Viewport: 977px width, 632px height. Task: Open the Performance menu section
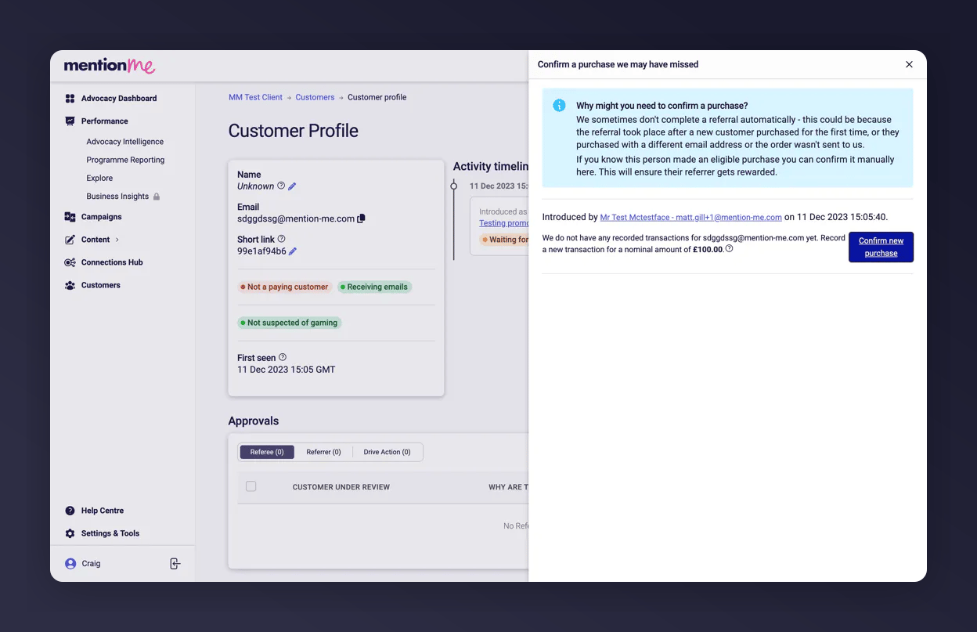[105, 121]
